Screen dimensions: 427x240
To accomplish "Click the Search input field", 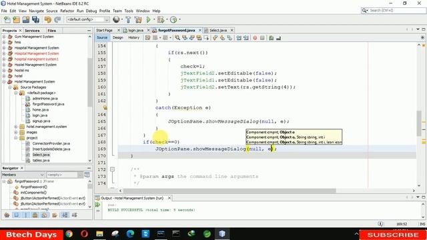I will [x=396, y=11].
